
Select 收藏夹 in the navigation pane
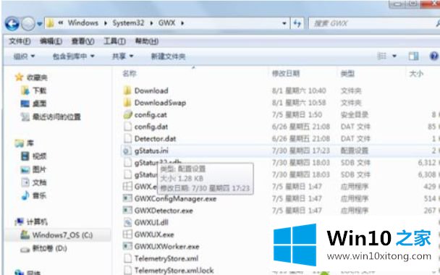37,77
